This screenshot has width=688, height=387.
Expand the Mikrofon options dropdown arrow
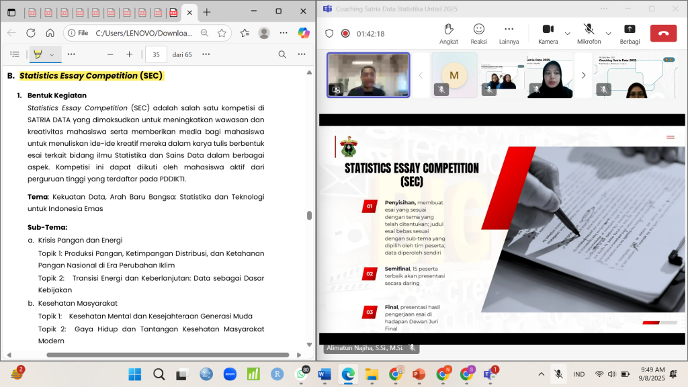click(609, 33)
